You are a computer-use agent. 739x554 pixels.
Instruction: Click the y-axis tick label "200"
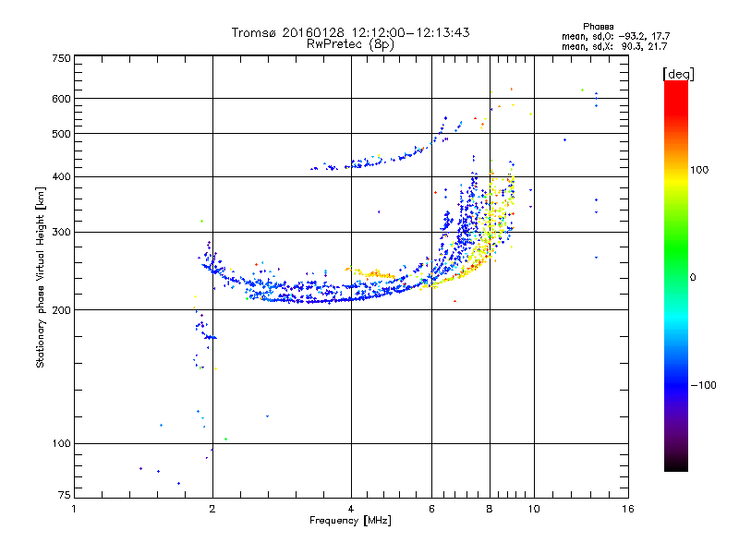point(61,310)
